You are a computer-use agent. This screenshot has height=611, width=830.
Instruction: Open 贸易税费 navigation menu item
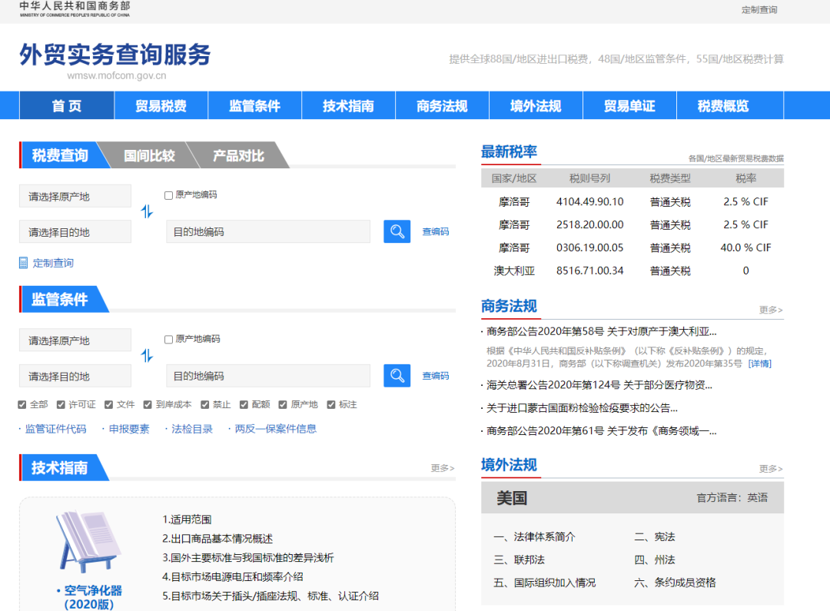pos(161,106)
